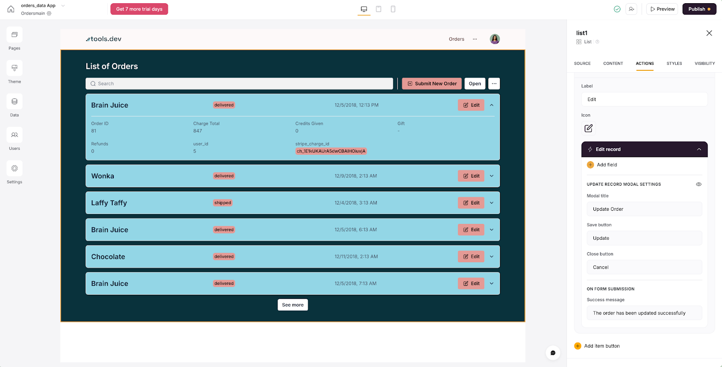Image resolution: width=722 pixels, height=367 pixels.
Task: Expand the Brain Juice 6:13 AM row
Action: [x=492, y=230]
